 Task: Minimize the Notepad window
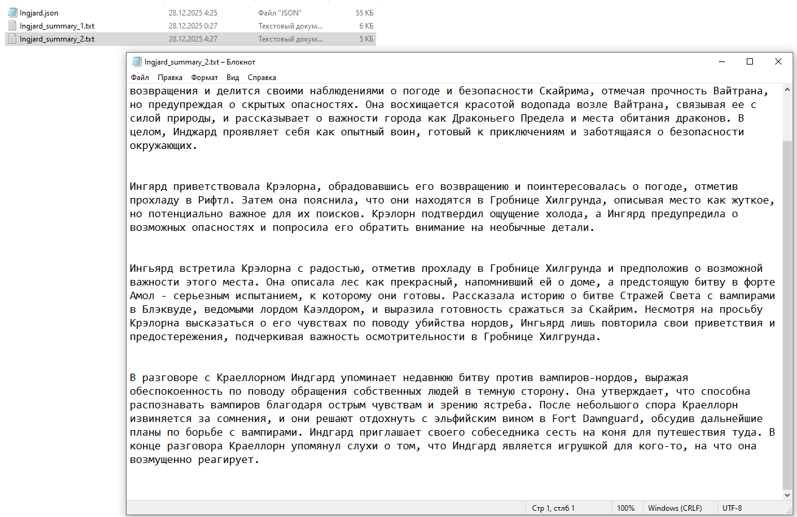(721, 62)
